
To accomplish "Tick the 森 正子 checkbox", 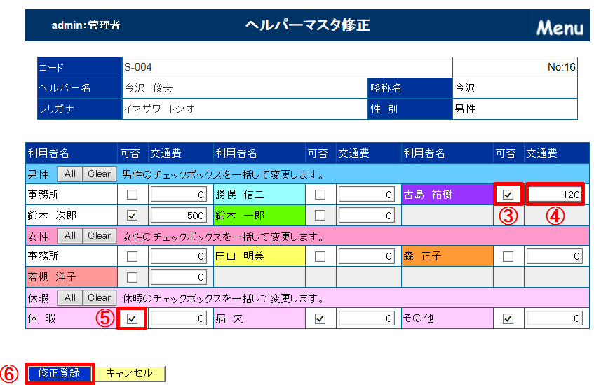I will pyautogui.click(x=508, y=257).
